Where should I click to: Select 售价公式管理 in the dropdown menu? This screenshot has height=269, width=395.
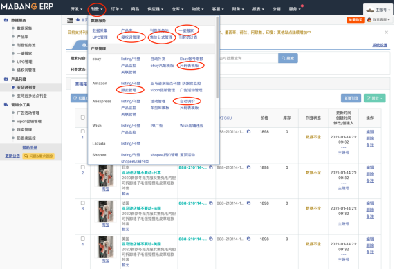[x=161, y=37]
